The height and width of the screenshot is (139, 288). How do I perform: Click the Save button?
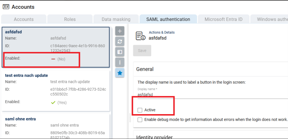[142, 50]
